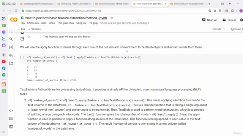Open Colab settings gear
243x136 pixels.
click(241, 20)
